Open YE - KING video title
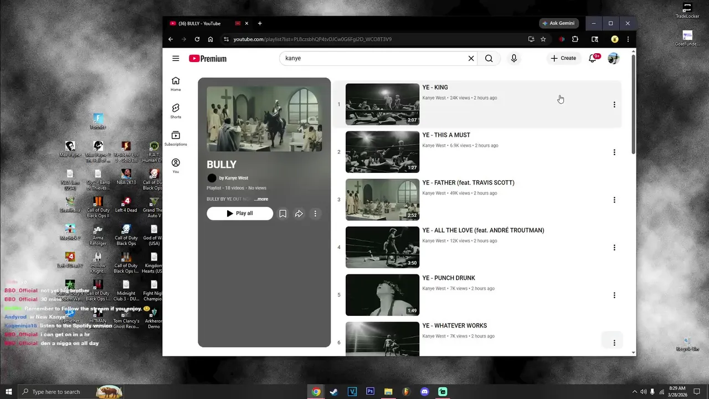The width and height of the screenshot is (709, 399). pos(435,88)
